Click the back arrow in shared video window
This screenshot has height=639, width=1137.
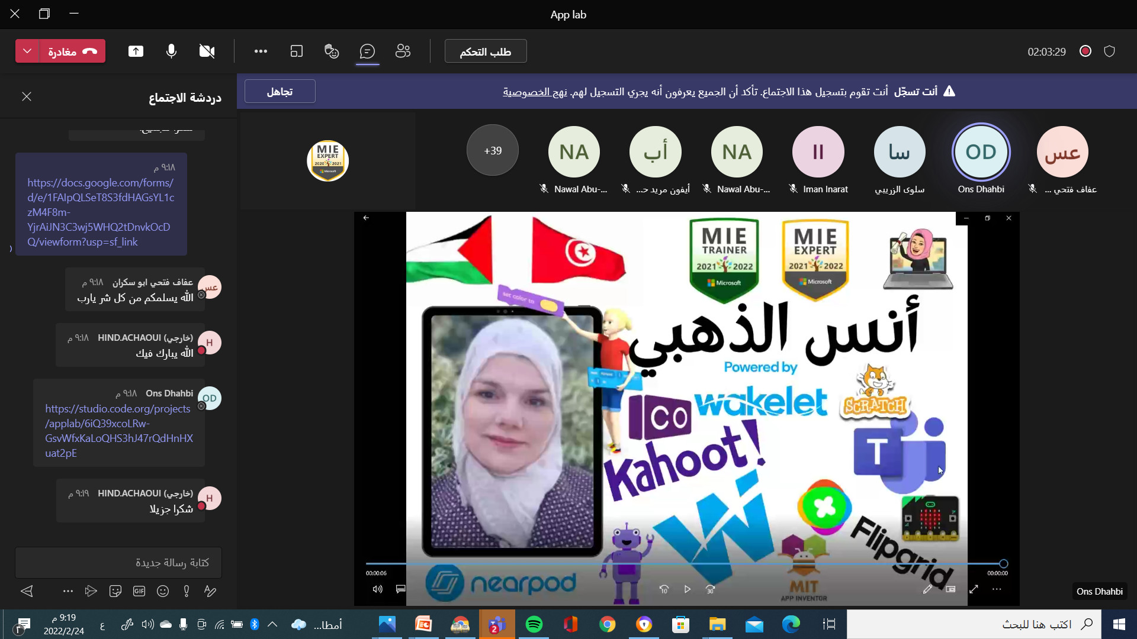[366, 218]
